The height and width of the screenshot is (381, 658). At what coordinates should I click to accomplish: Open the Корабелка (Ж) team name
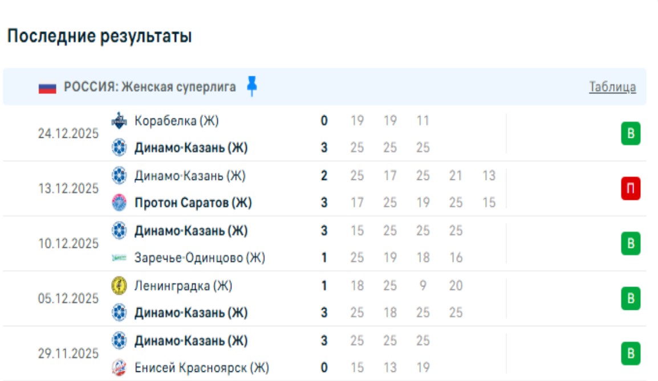(176, 121)
